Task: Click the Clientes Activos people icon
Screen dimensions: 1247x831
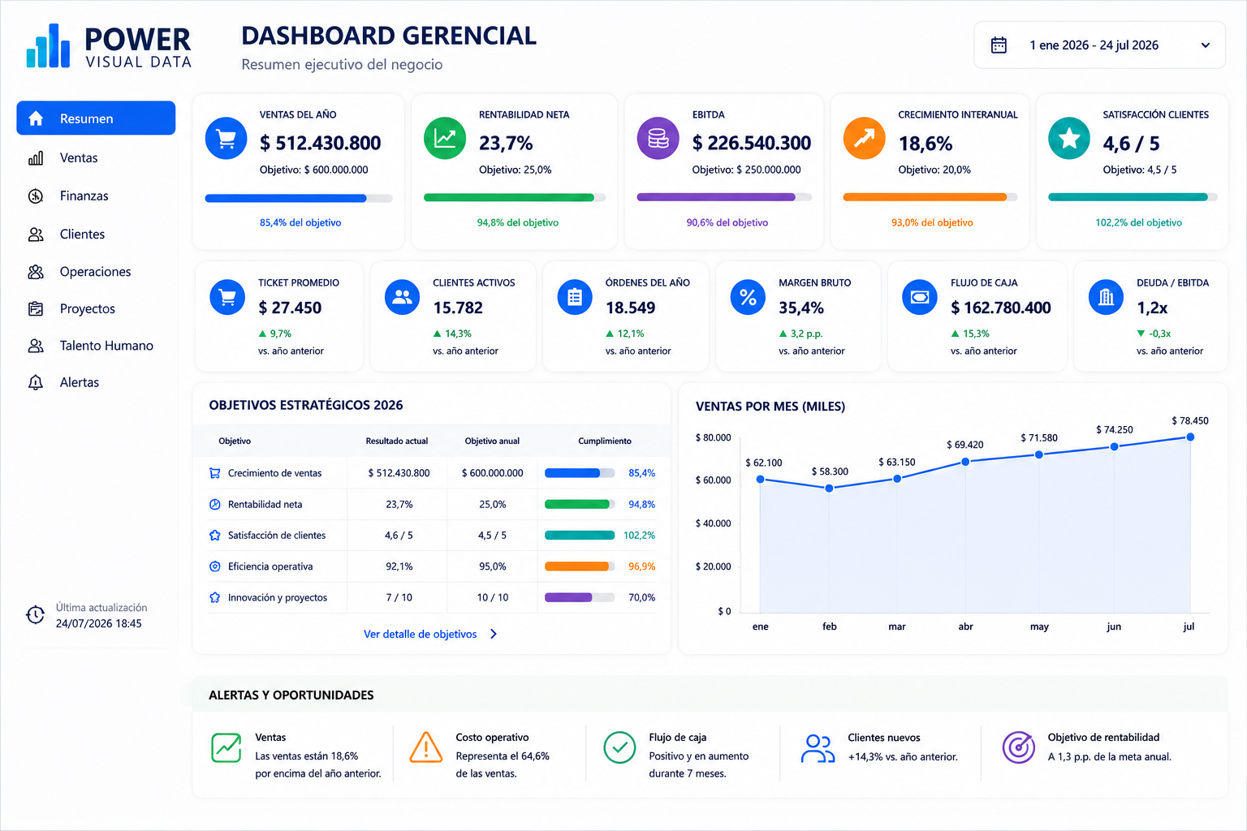Action: 403,297
